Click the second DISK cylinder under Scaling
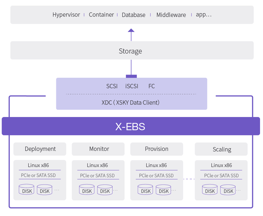The width and height of the screenshot is (263, 216). 228,190
